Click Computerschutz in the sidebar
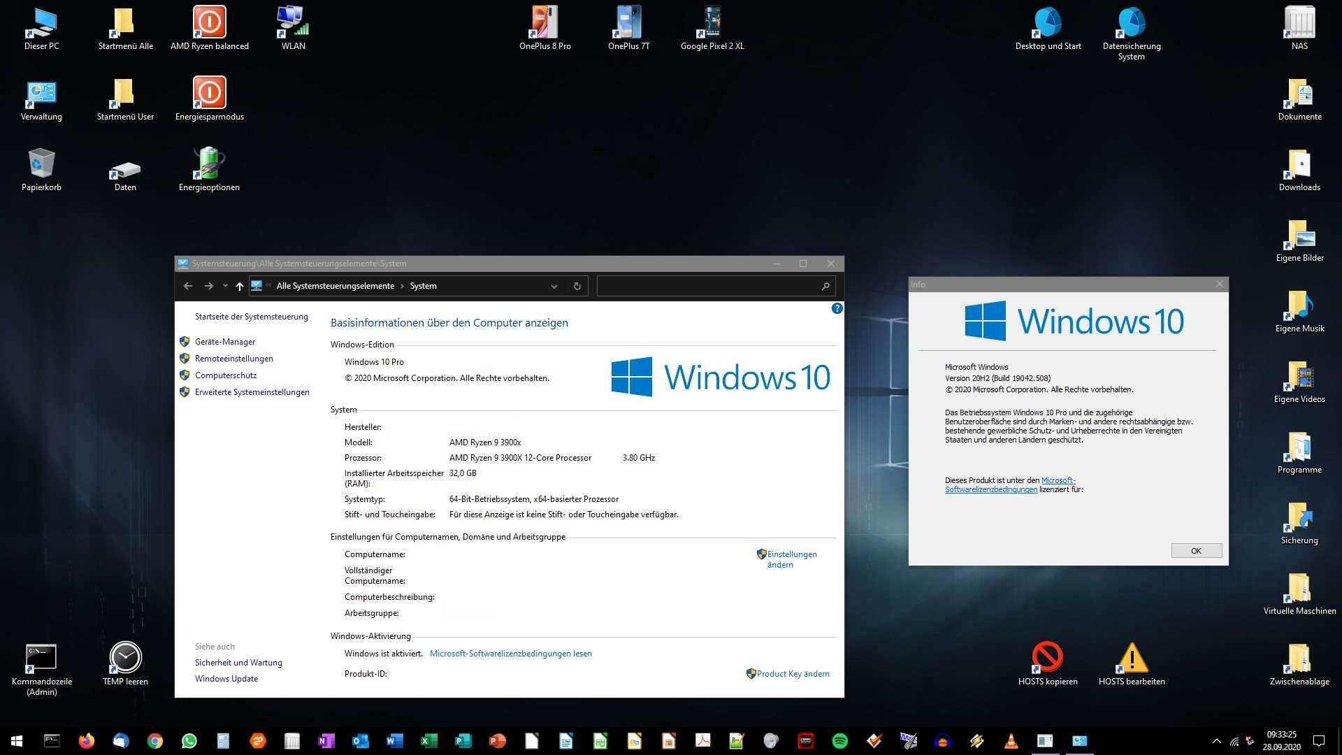 (x=225, y=375)
